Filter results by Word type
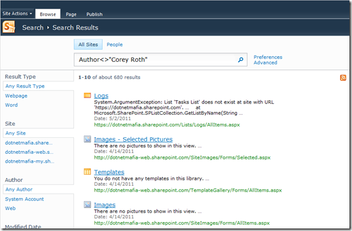Viewport: 352px width, 231px height. [x=11, y=105]
